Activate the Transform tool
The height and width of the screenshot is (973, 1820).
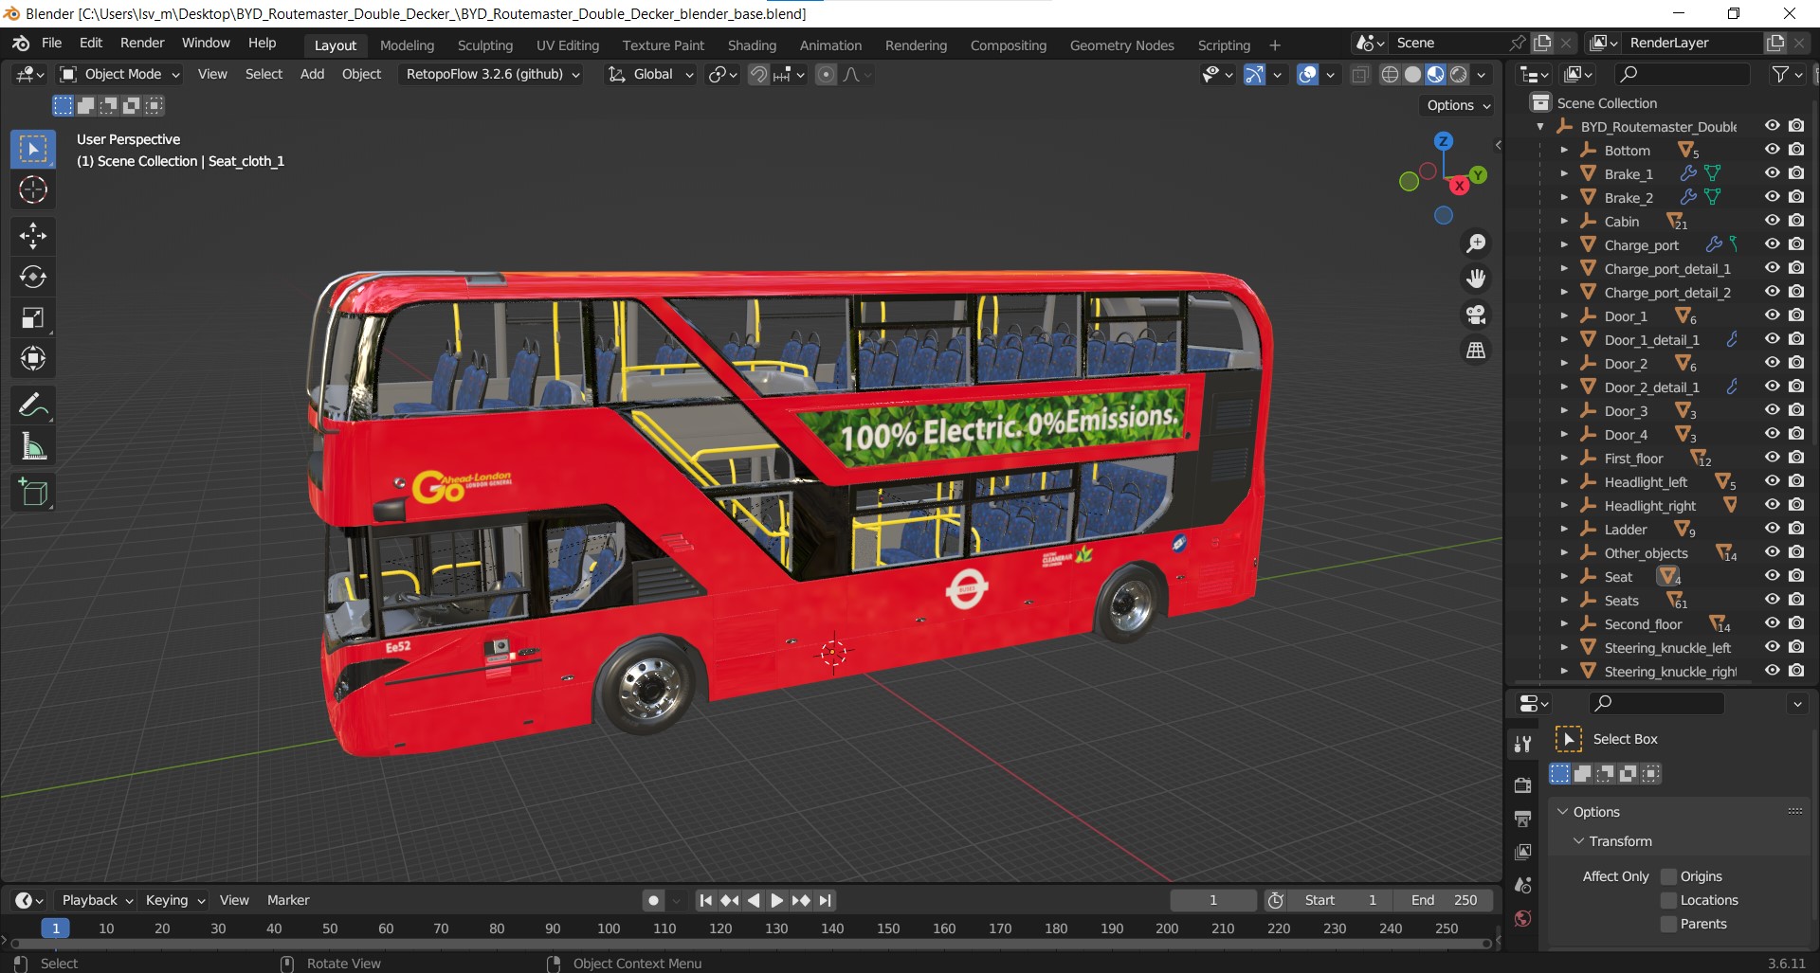point(33,358)
